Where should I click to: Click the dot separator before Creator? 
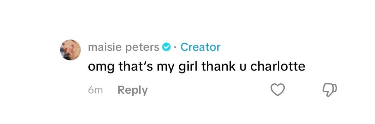(175, 47)
